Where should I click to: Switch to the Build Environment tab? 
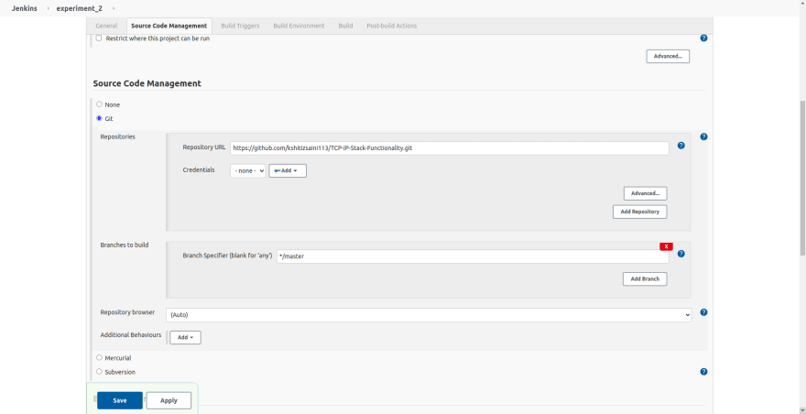[299, 26]
